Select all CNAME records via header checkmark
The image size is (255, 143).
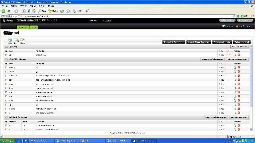pos(6,64)
